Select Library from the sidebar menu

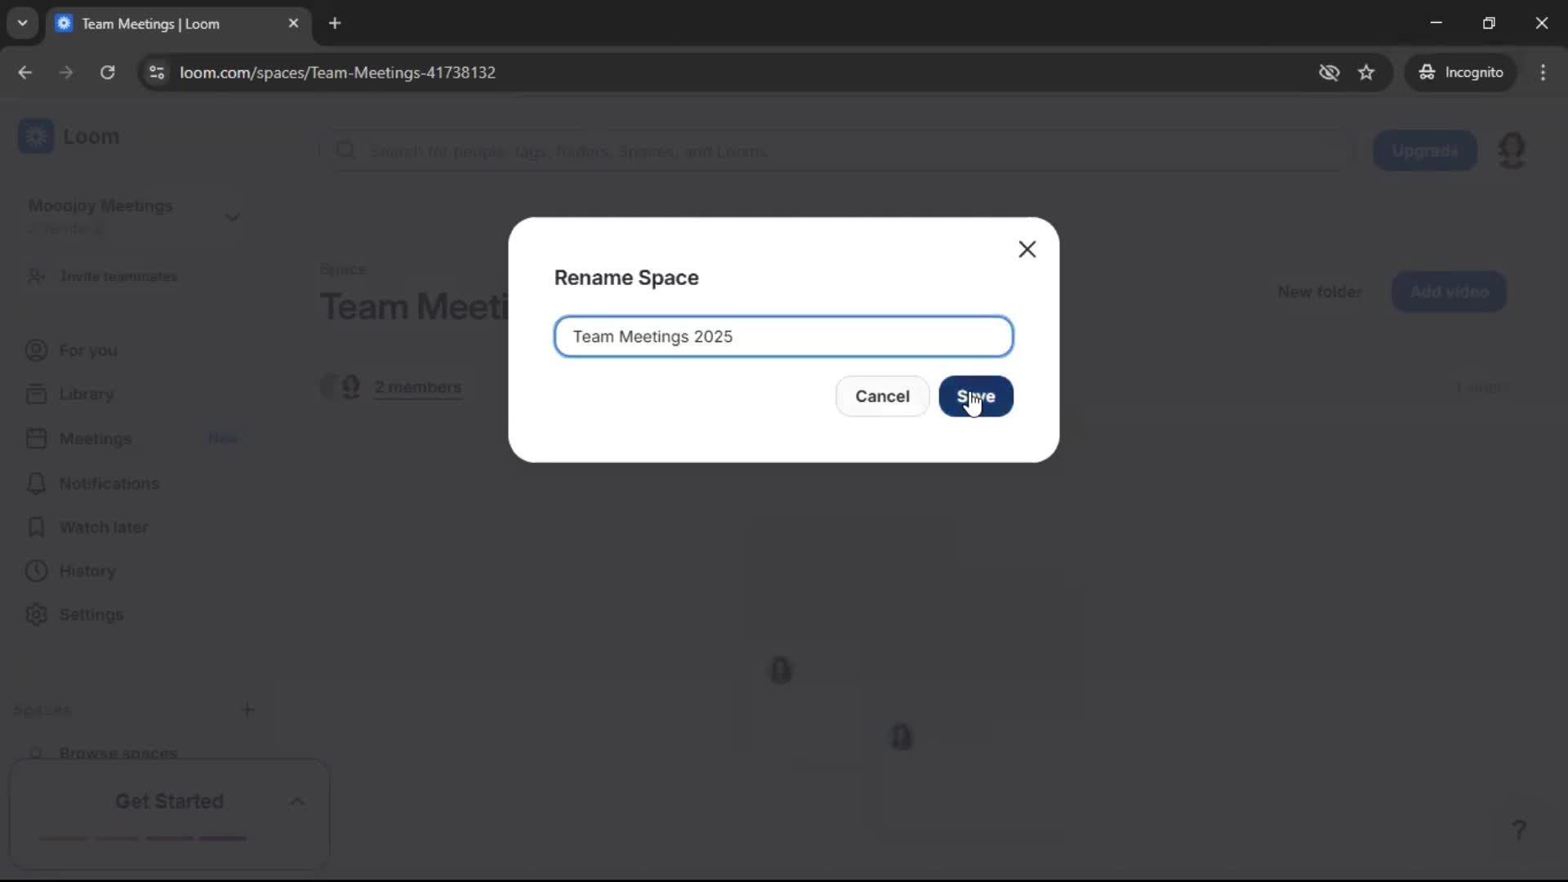tap(87, 394)
